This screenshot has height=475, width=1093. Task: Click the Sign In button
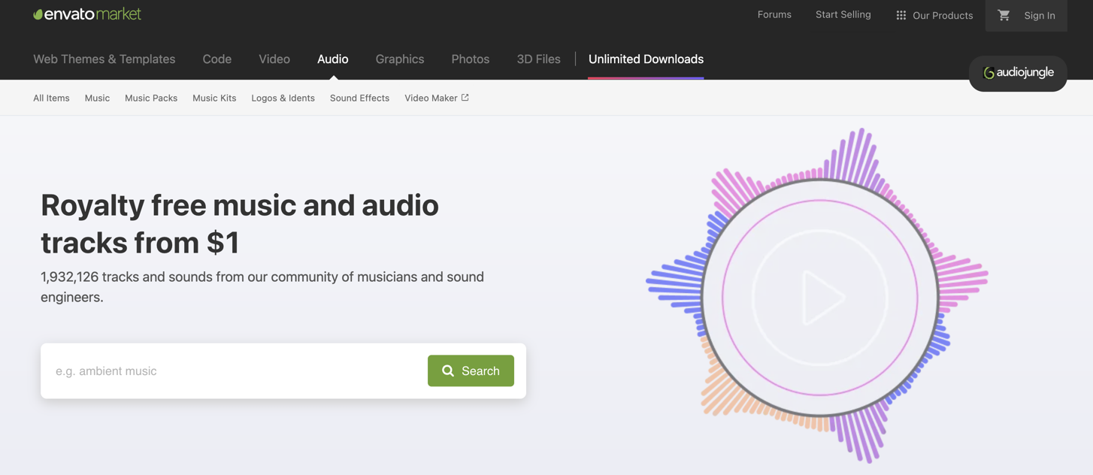(x=1039, y=16)
